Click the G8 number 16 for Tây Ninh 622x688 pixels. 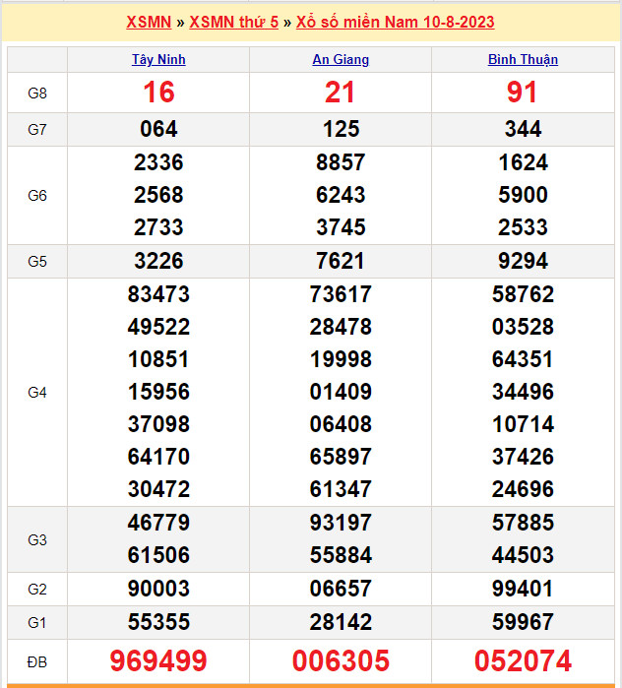158,93
